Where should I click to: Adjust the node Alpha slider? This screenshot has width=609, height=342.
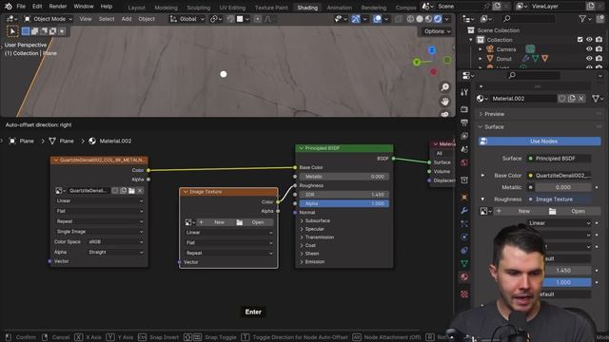344,203
